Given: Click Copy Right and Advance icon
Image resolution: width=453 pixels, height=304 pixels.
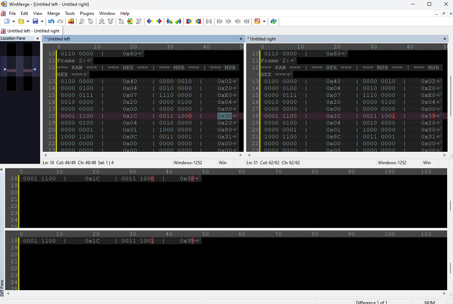Looking at the screenshot, I should pyautogui.click(x=170, y=21).
